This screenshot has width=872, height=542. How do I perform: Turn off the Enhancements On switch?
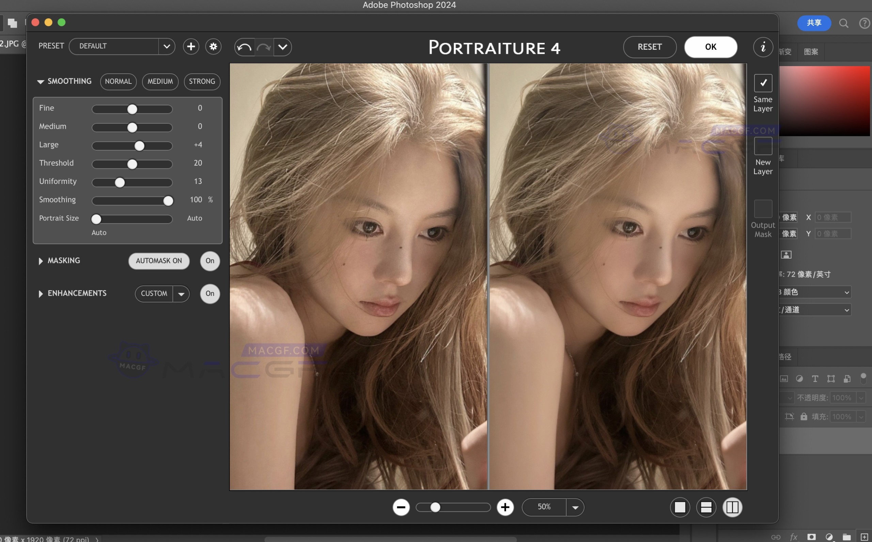pos(210,294)
